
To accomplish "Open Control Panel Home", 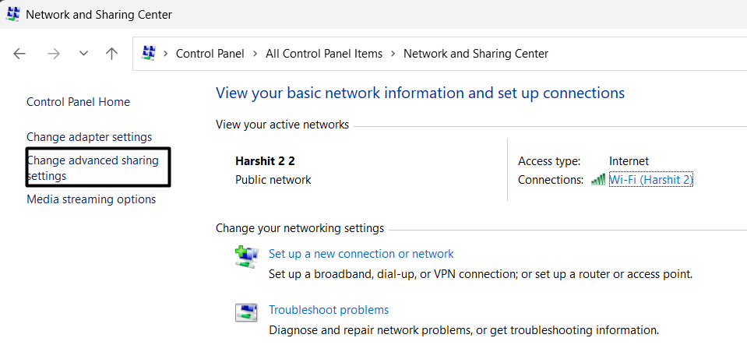I will pos(78,102).
